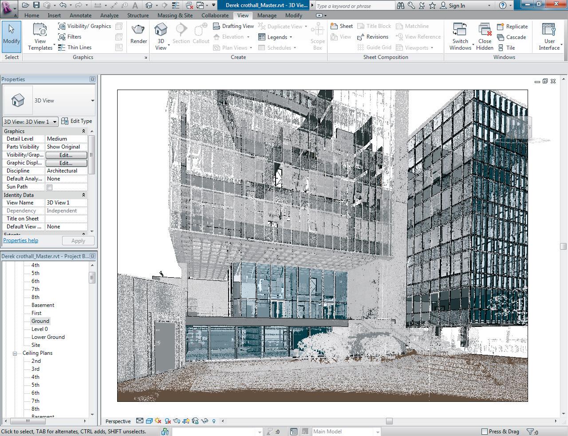This screenshot has width=568, height=436.
Task: Open User Interface options
Action: point(549,36)
